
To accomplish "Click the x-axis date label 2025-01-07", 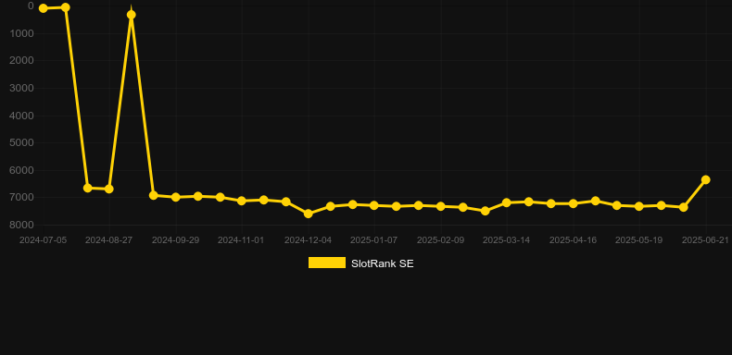I will click(x=374, y=240).
